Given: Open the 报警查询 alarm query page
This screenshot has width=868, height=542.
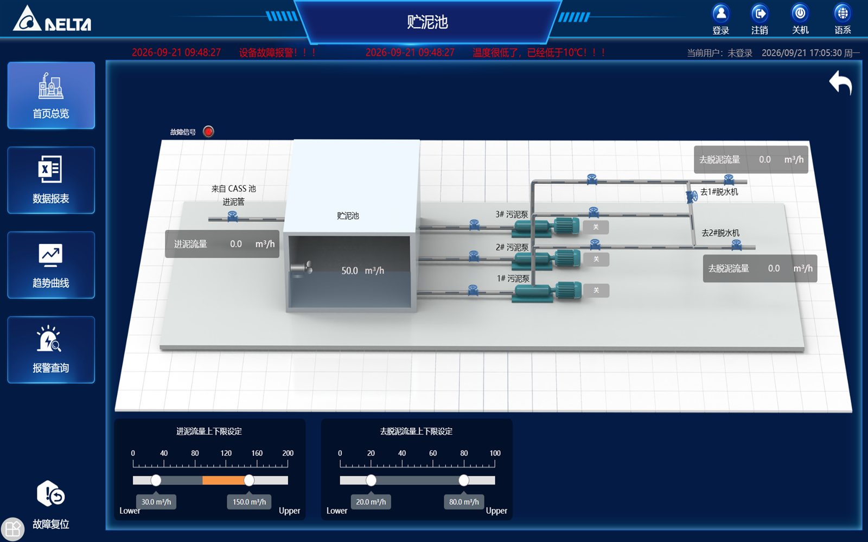Looking at the screenshot, I should click(51, 350).
